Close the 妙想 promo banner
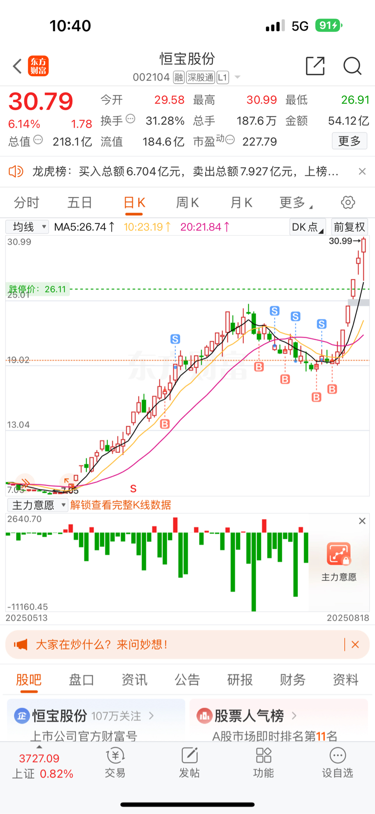375x814 pixels. point(355,644)
